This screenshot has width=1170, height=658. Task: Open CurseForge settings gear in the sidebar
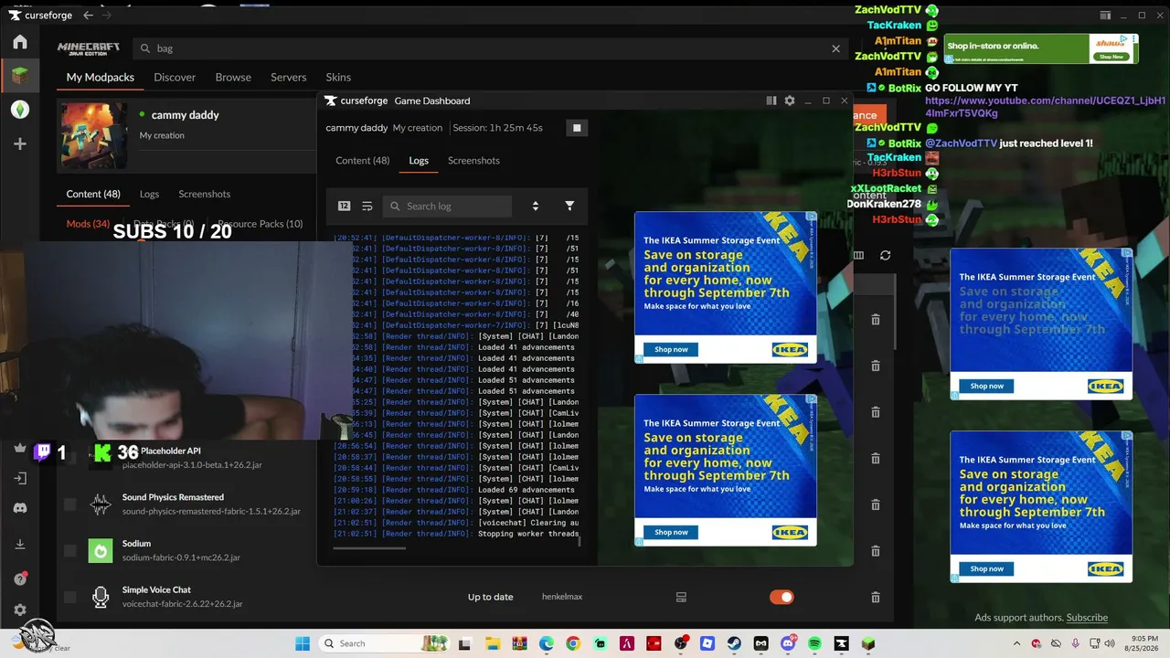pyautogui.click(x=20, y=610)
